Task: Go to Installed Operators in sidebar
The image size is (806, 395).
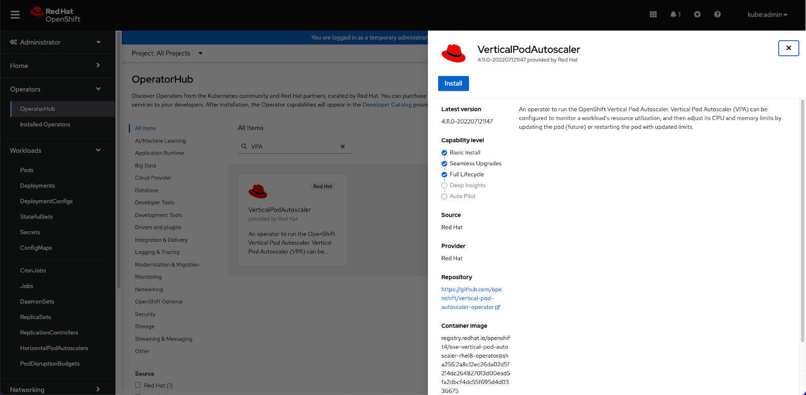Action: tap(45, 124)
